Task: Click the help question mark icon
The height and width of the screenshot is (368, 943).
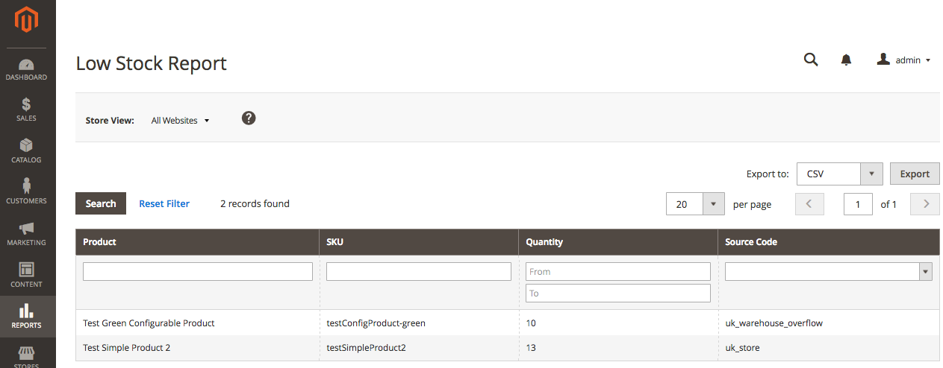Action: (249, 118)
